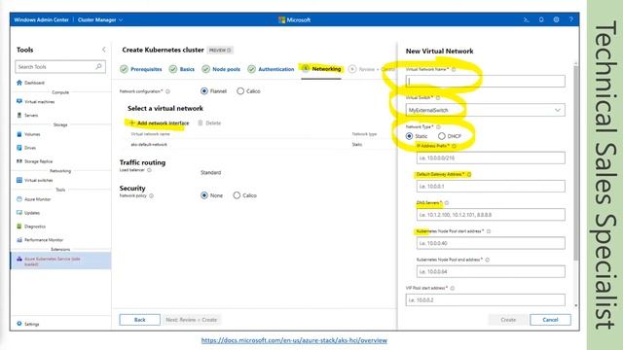Go to Prerequisites step
Viewport: 623px width, 350px height.
(x=141, y=69)
